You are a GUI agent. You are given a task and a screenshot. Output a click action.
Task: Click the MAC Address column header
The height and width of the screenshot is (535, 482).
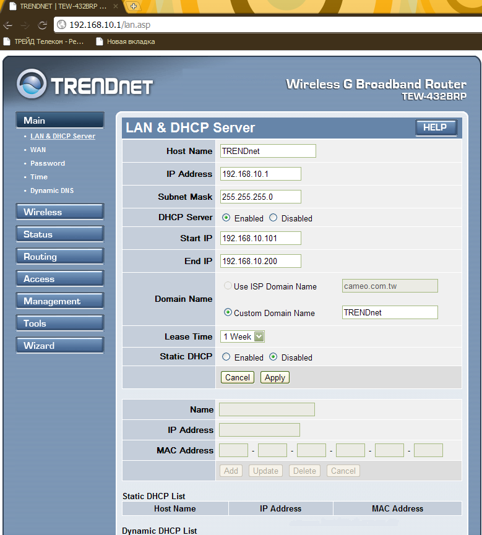pos(397,508)
